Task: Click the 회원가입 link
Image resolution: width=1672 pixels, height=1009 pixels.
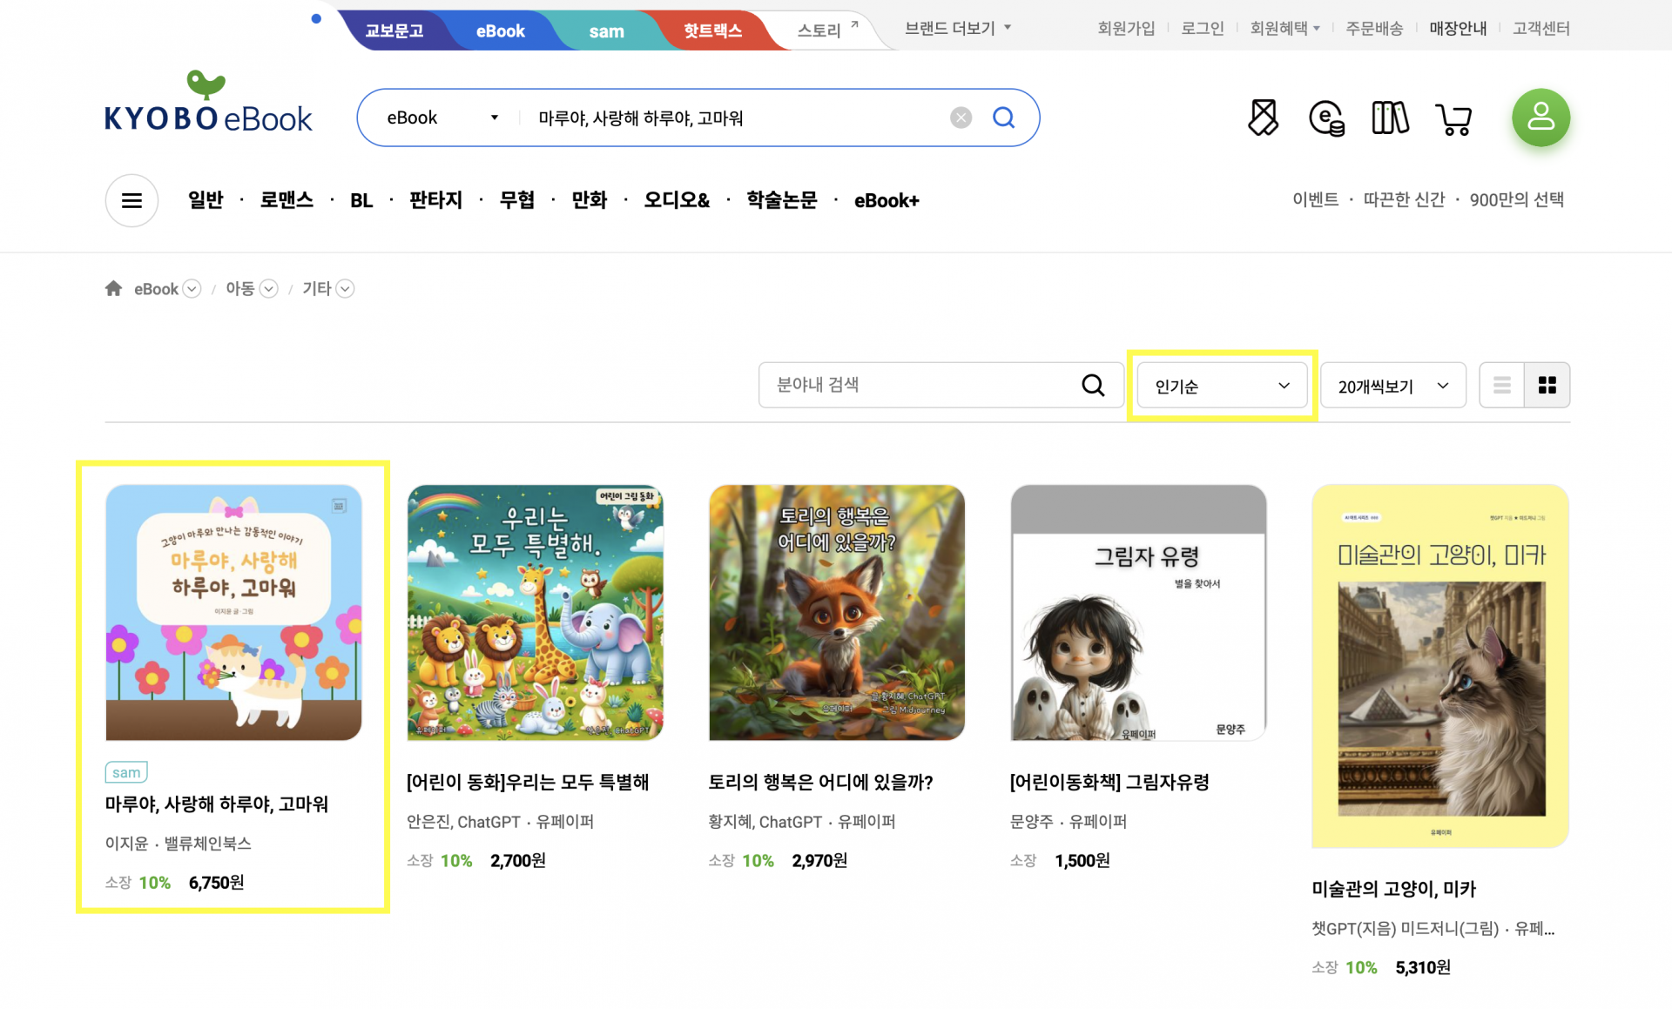Action: (x=1126, y=28)
